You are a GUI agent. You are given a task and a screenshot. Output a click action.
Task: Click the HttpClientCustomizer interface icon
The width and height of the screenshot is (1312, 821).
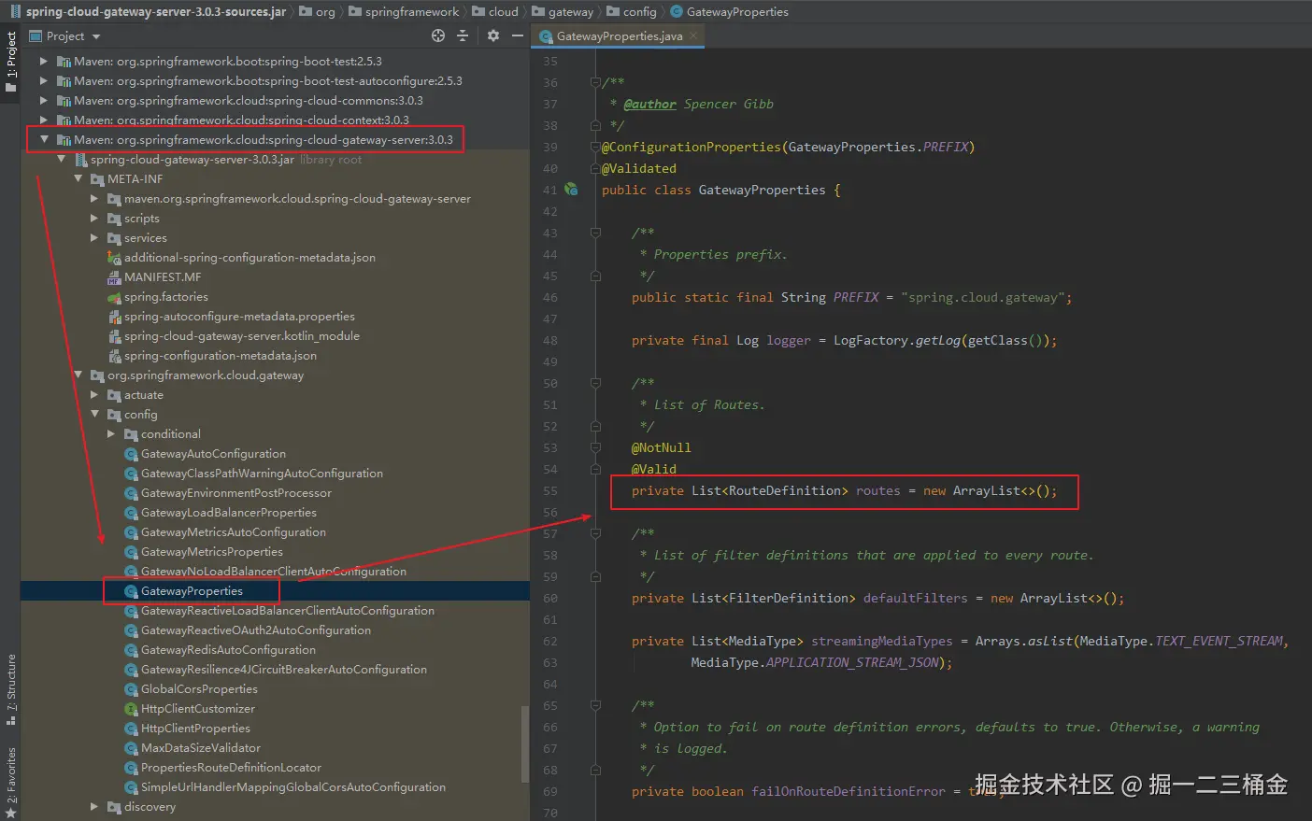(x=132, y=709)
